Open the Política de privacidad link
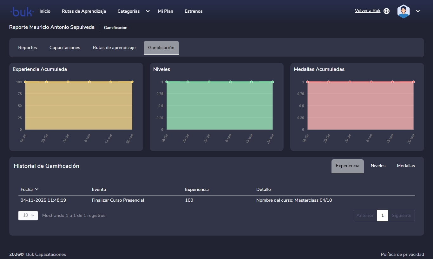433x259 pixels. tap(402, 254)
